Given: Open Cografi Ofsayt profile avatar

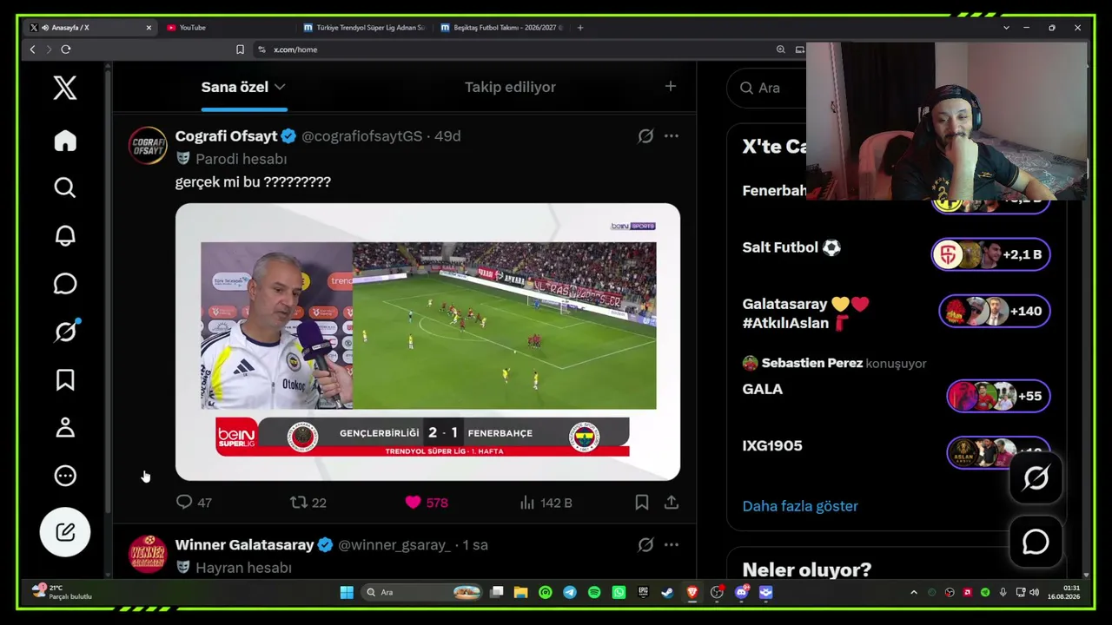Looking at the screenshot, I should pyautogui.click(x=148, y=145).
